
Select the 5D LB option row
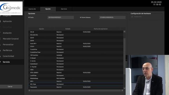pos(76,32)
